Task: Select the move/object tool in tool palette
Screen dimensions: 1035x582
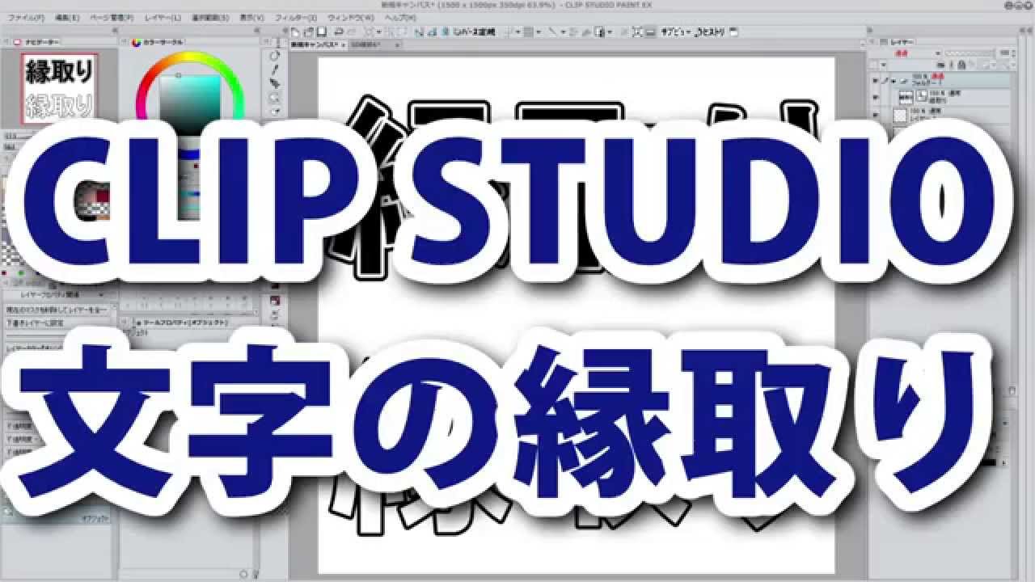Action: pyautogui.click(x=275, y=82)
